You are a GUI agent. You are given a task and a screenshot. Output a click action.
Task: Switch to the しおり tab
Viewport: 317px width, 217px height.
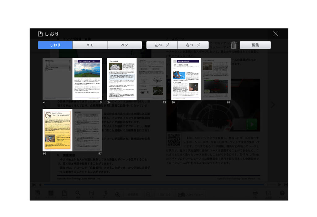55,45
